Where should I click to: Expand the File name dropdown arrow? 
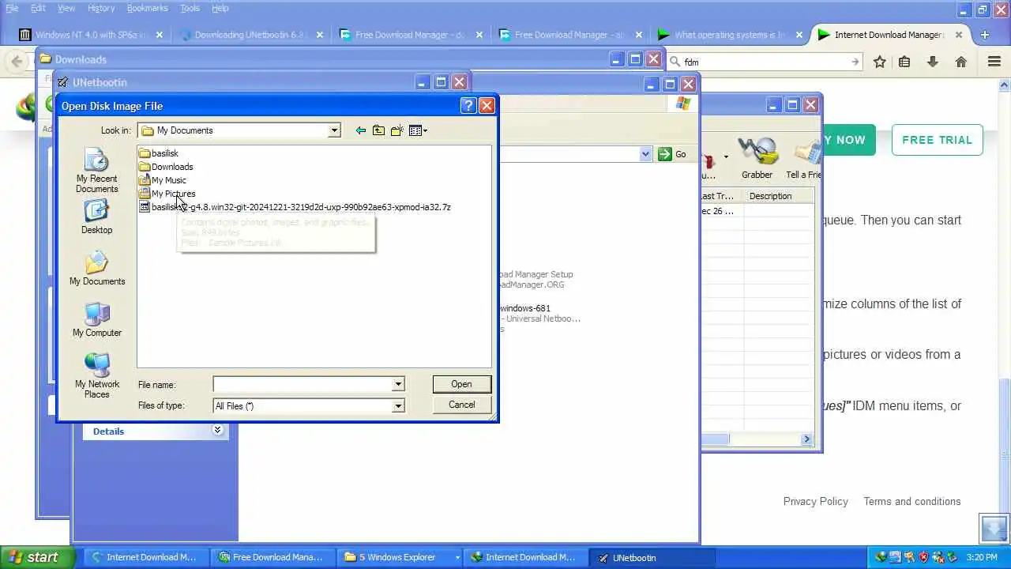click(x=398, y=384)
